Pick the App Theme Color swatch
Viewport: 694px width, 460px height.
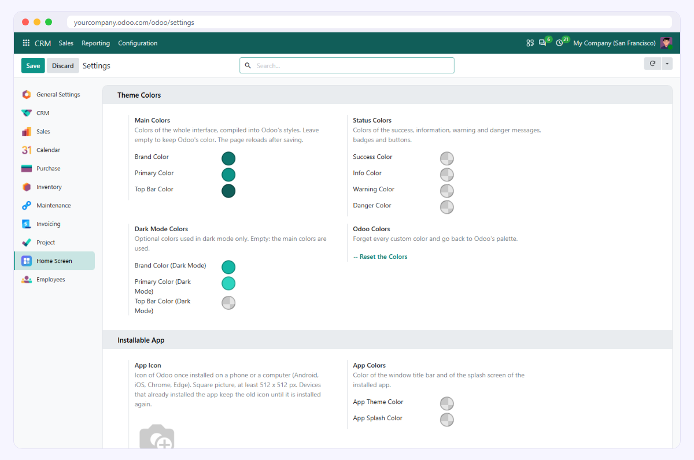click(x=447, y=403)
